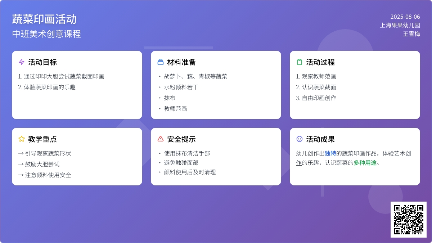Click the main title 蔬菜印画活动
Screen dimensions: 432x243
[44, 19]
